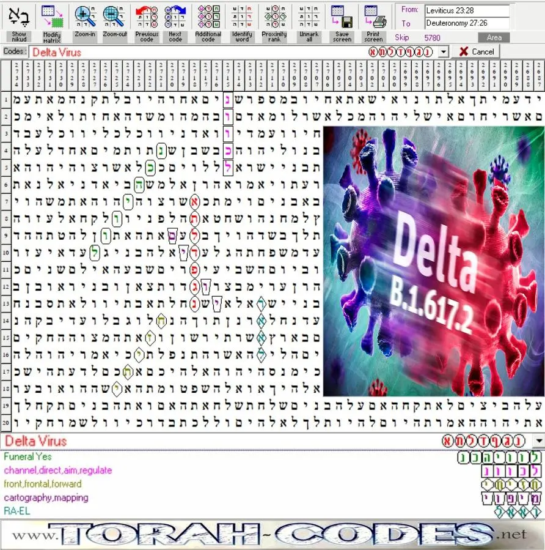Toggle the Show nikud icon

tap(18, 16)
